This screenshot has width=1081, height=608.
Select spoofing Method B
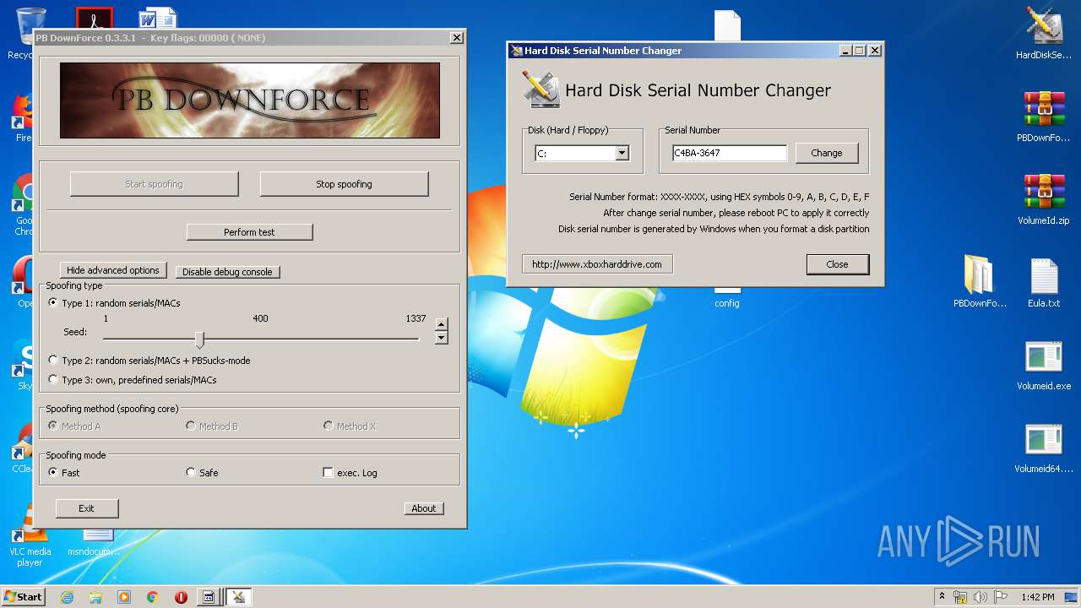click(213, 426)
